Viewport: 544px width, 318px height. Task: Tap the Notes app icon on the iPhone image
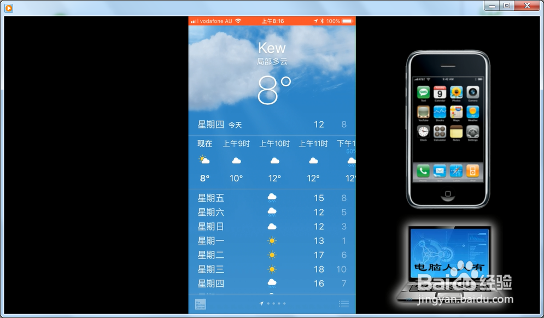[456, 132]
